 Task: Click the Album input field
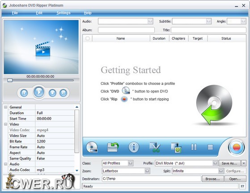coord(126,30)
